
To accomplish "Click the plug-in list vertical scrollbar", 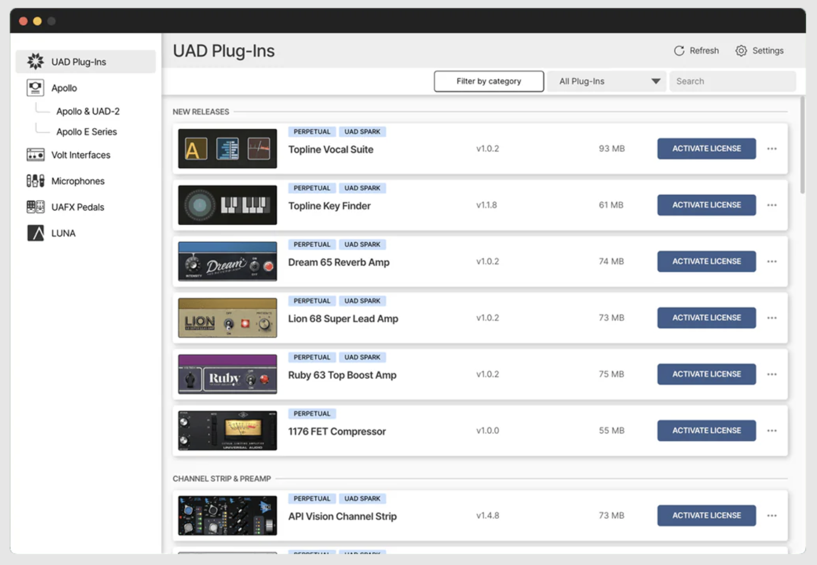I will point(802,146).
